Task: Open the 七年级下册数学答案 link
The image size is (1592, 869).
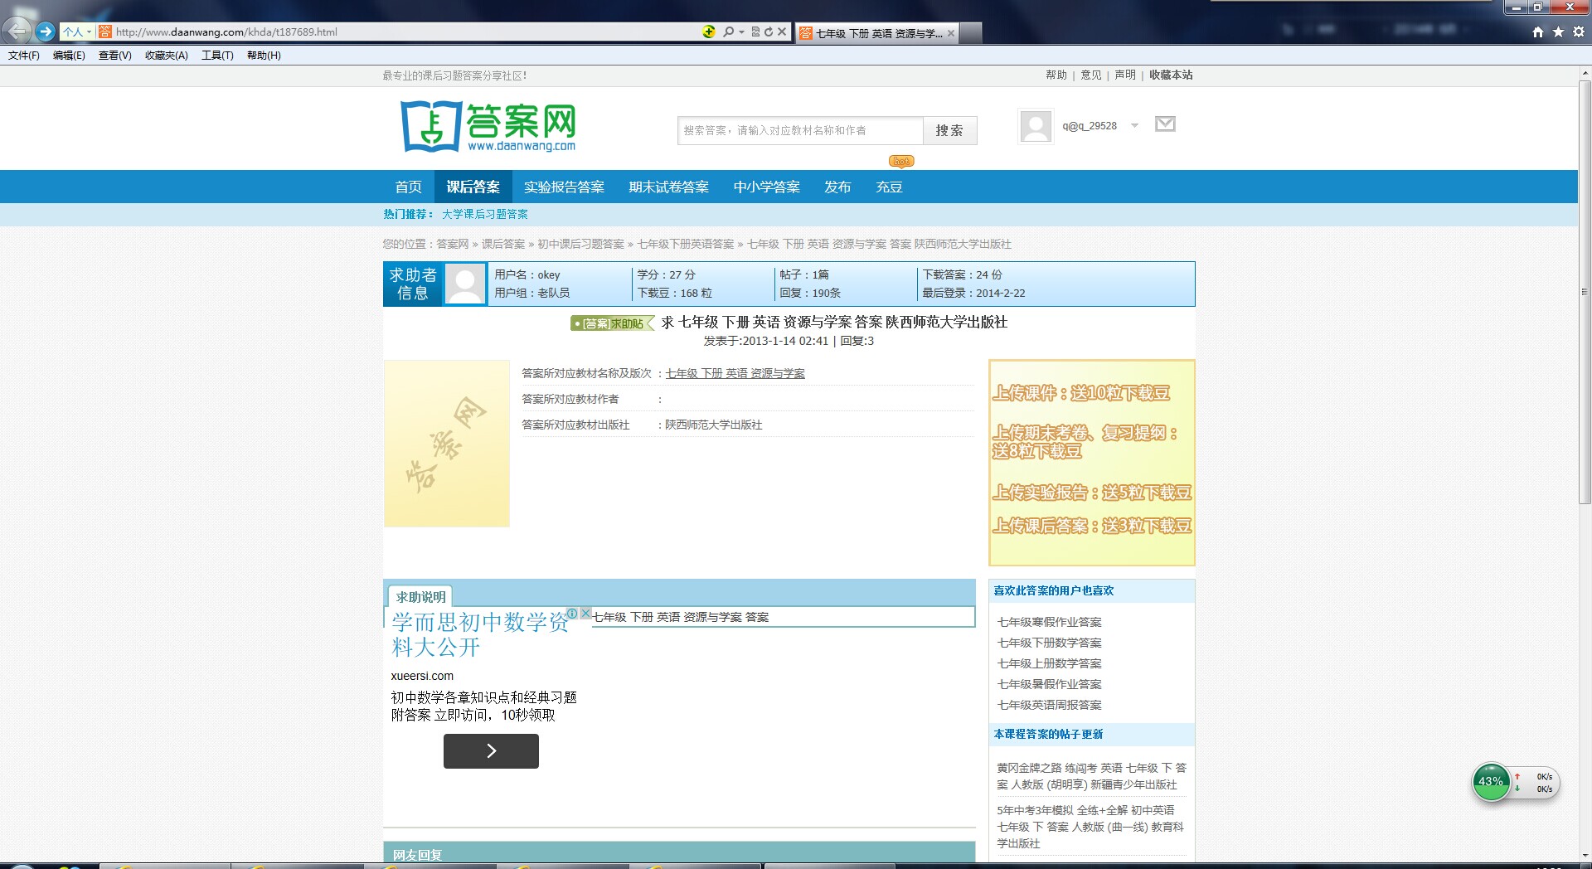Action: tap(1049, 643)
